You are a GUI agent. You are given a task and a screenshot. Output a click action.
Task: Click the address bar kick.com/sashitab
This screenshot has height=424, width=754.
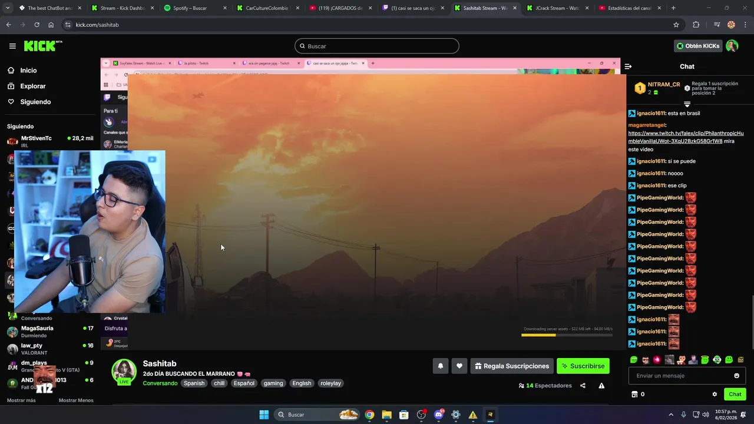pos(368,25)
